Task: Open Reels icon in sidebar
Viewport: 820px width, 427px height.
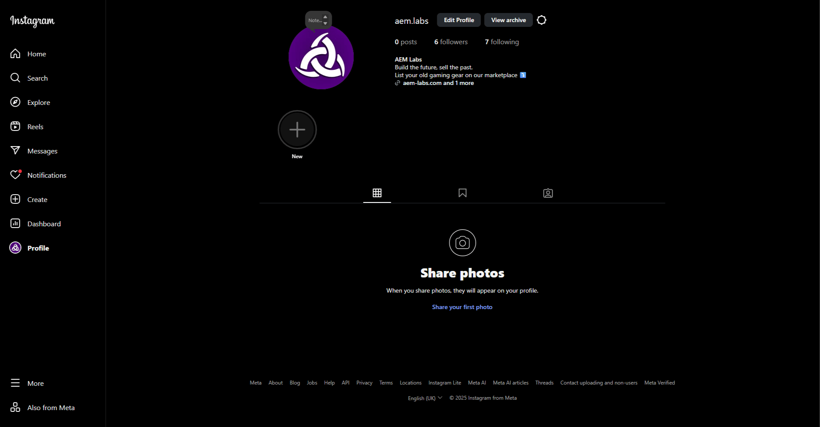Action: click(15, 127)
